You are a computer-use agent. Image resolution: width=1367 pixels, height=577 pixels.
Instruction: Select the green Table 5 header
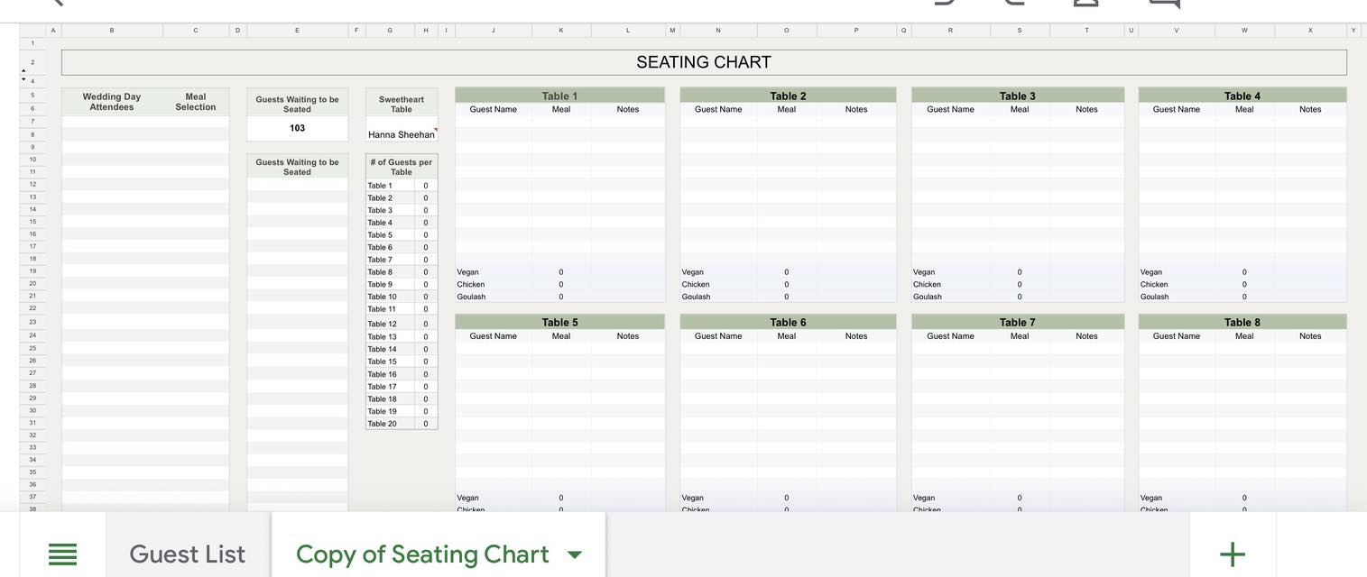pyautogui.click(x=559, y=322)
